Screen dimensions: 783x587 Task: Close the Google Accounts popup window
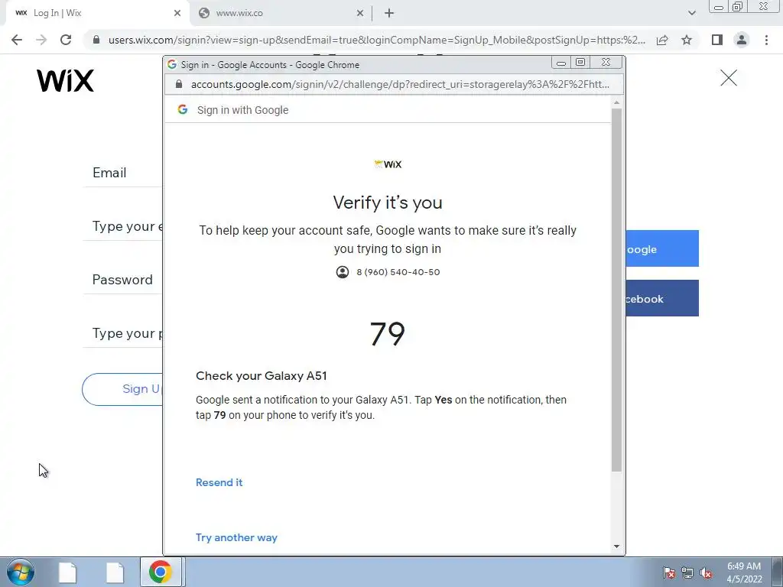coord(606,63)
